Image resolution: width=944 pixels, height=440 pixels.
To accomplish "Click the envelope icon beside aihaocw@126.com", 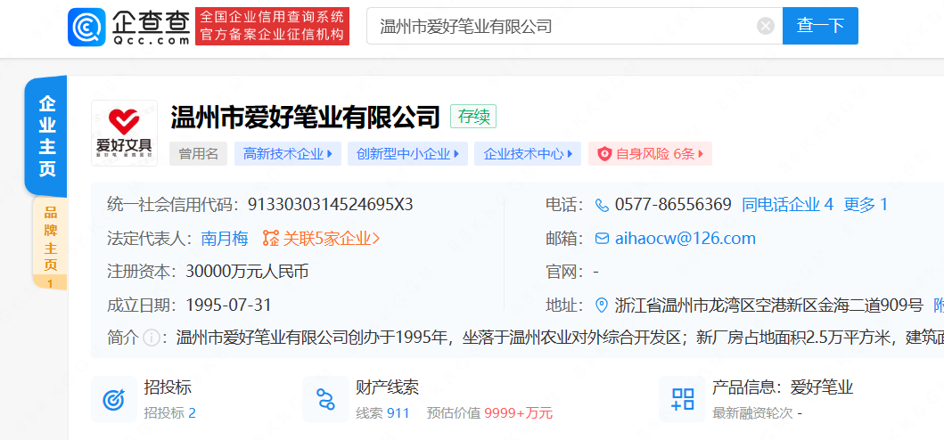I will [602, 239].
